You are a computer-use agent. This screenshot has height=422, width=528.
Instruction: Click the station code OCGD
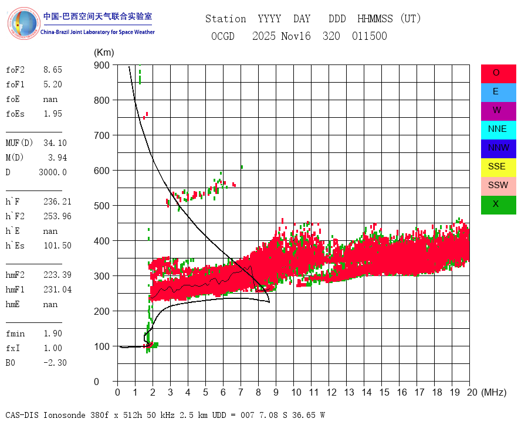222,36
